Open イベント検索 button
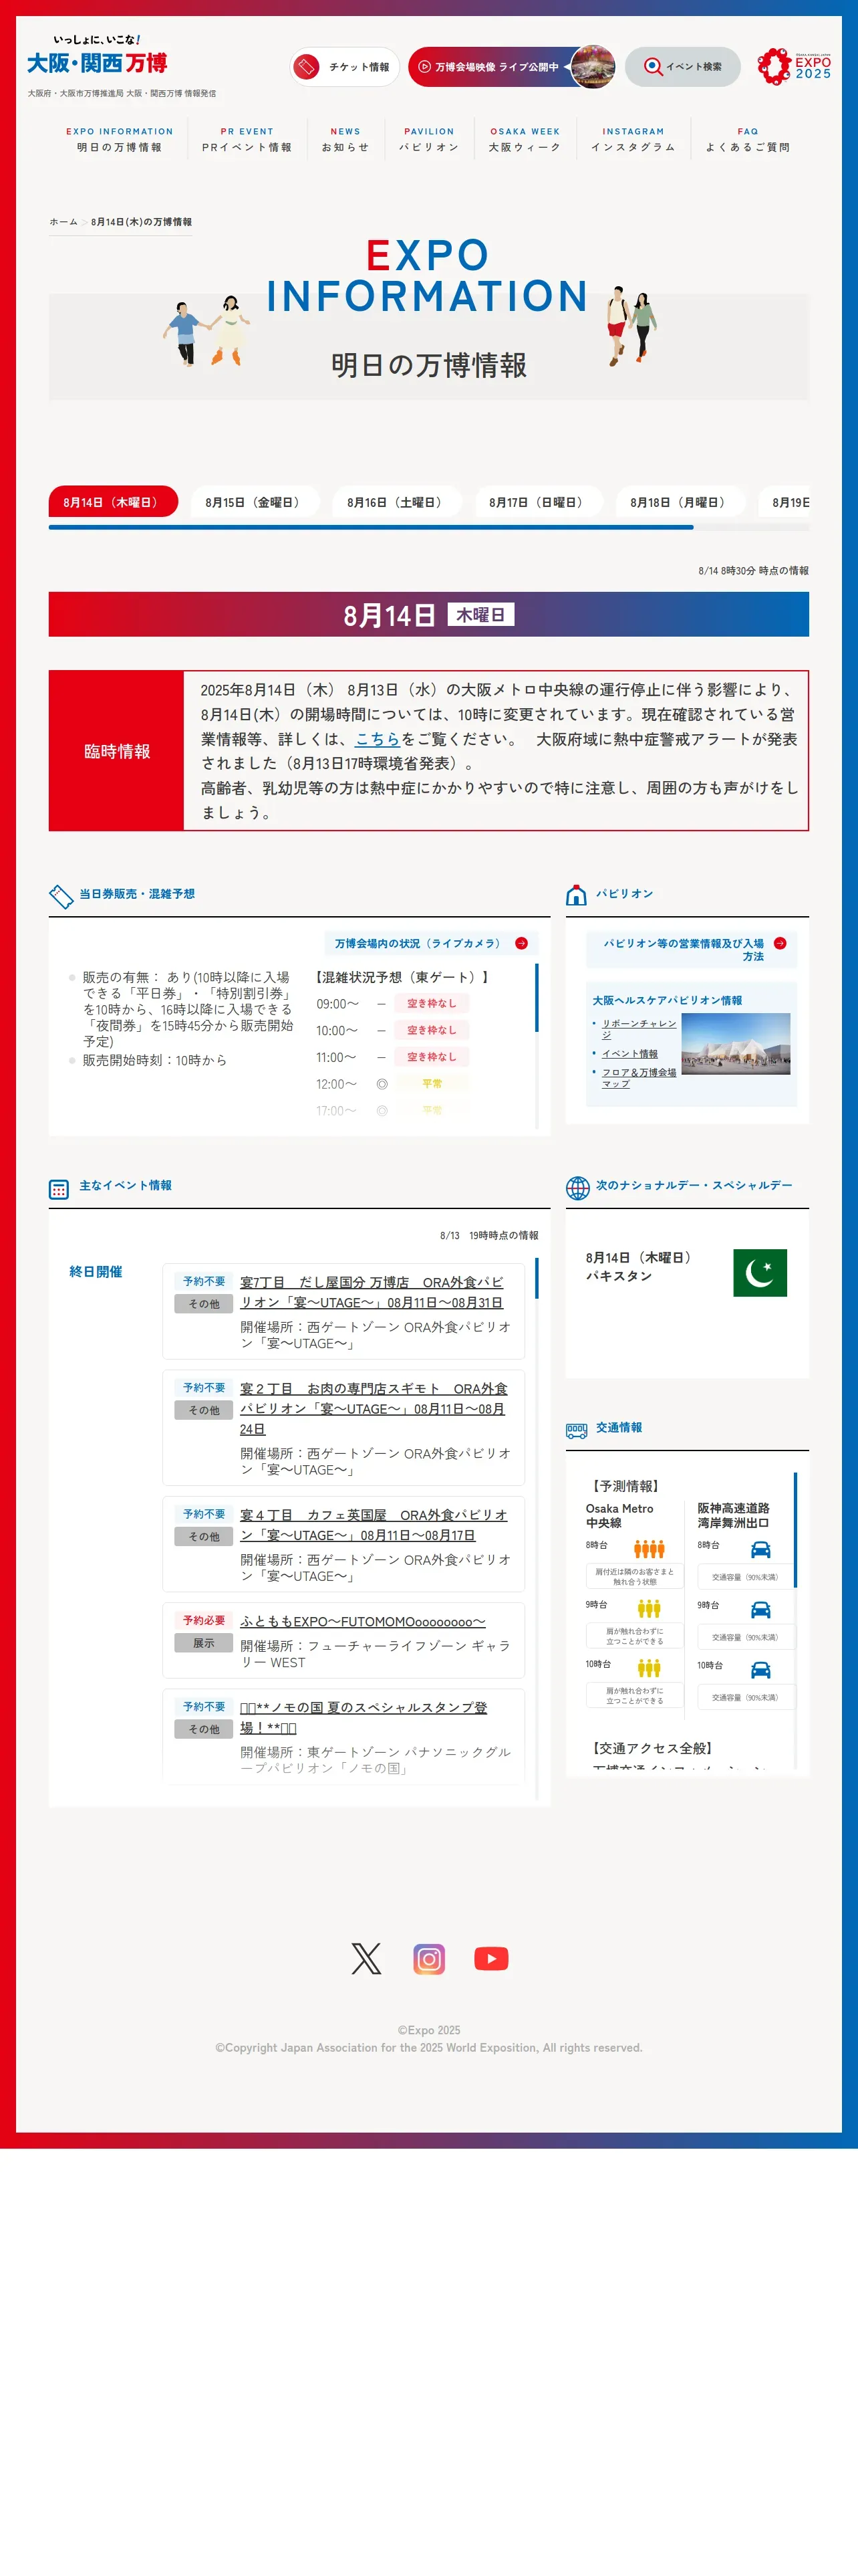This screenshot has height=2576, width=858. (x=682, y=67)
